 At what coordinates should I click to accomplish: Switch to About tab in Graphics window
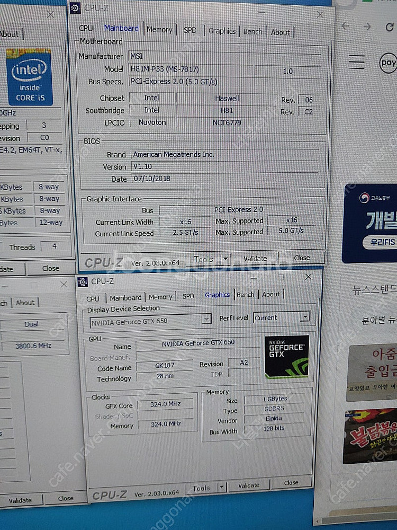(x=270, y=294)
